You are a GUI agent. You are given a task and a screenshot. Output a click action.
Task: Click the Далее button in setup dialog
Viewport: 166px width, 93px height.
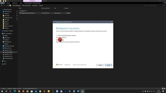[108, 65]
